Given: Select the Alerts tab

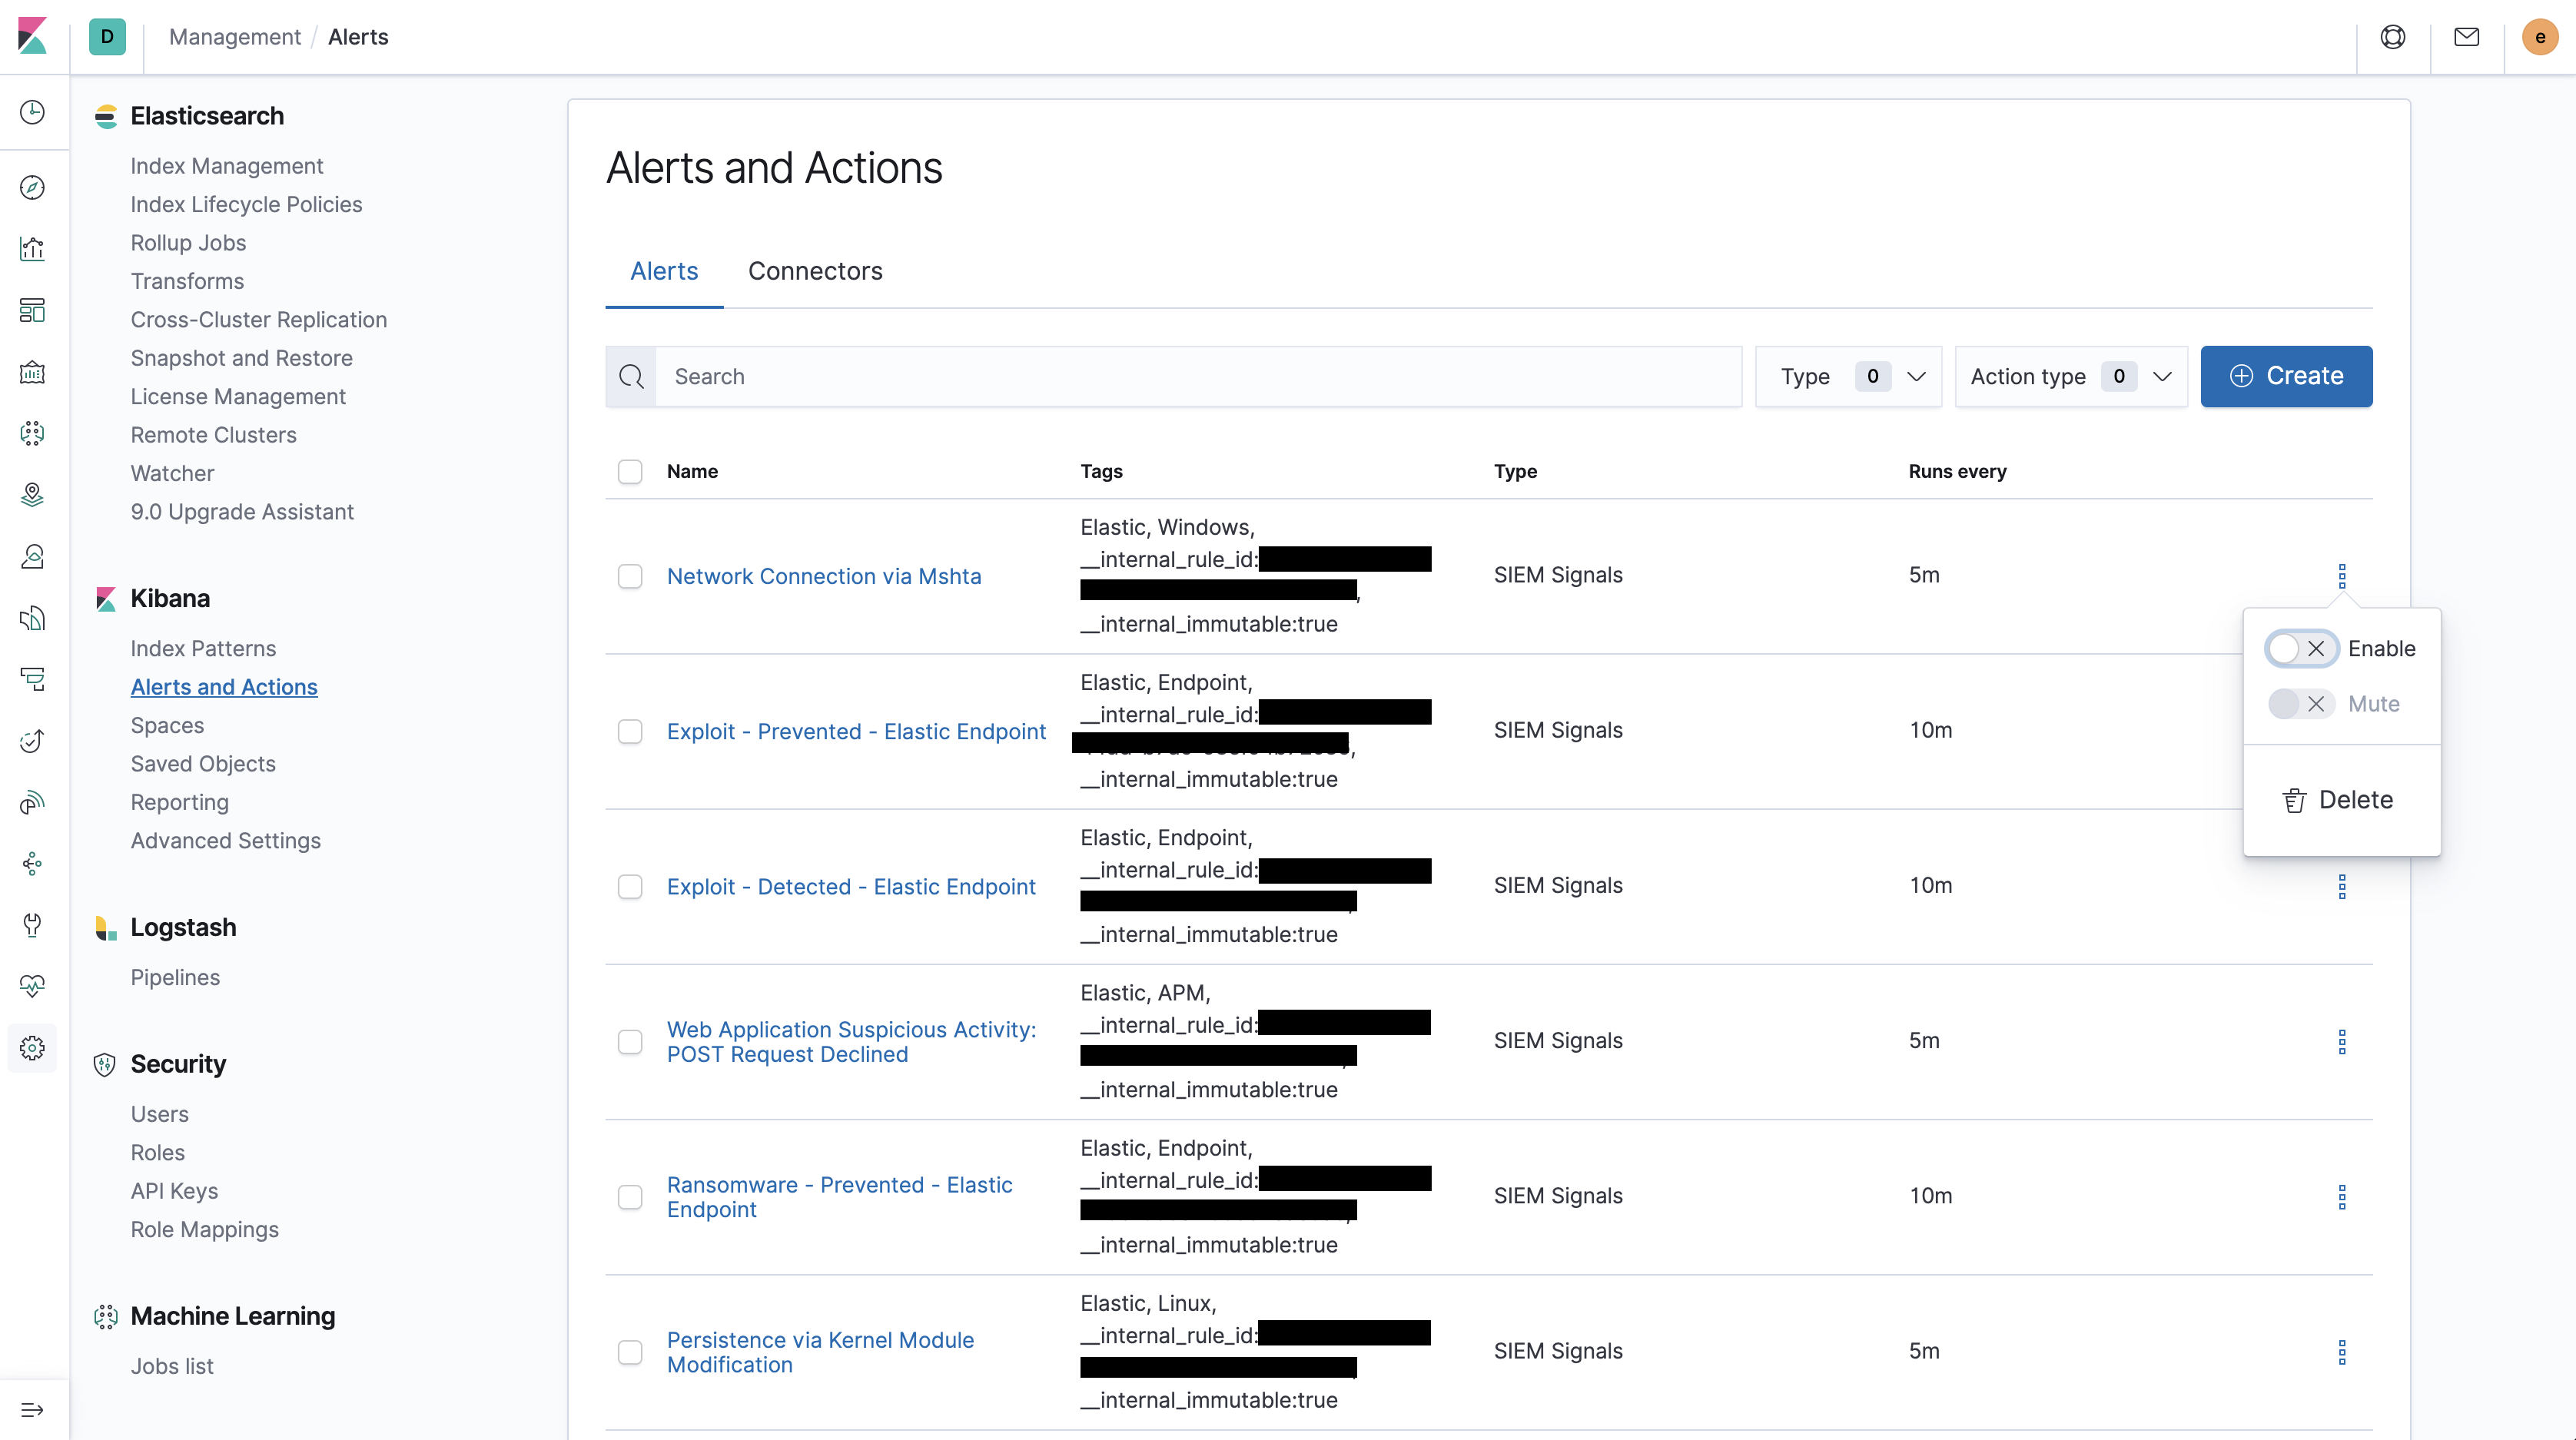Looking at the screenshot, I should (664, 271).
